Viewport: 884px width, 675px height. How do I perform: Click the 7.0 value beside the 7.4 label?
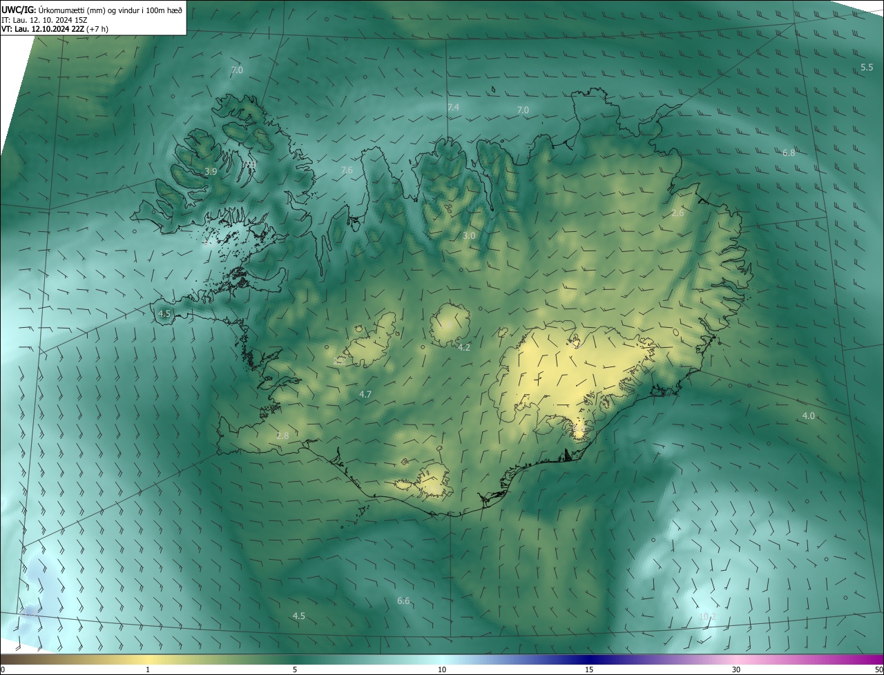click(x=523, y=110)
